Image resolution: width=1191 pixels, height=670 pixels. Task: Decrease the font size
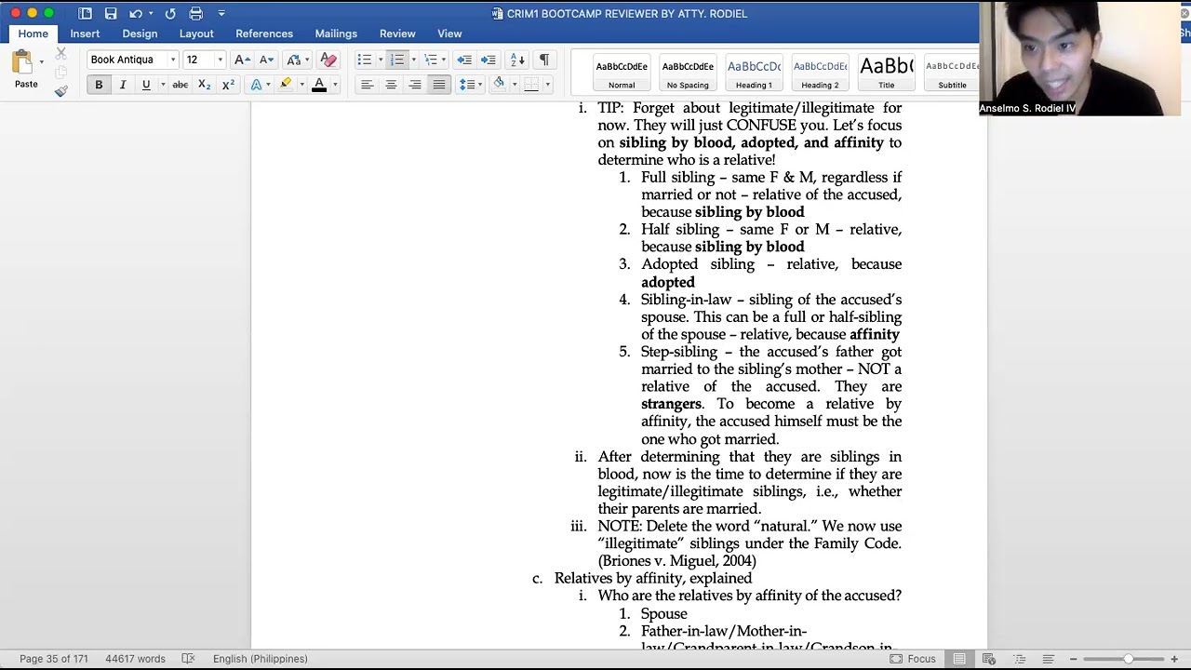tap(266, 60)
